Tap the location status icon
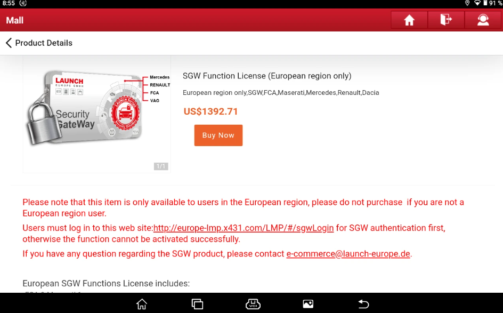This screenshot has width=503, height=313. [467, 3]
